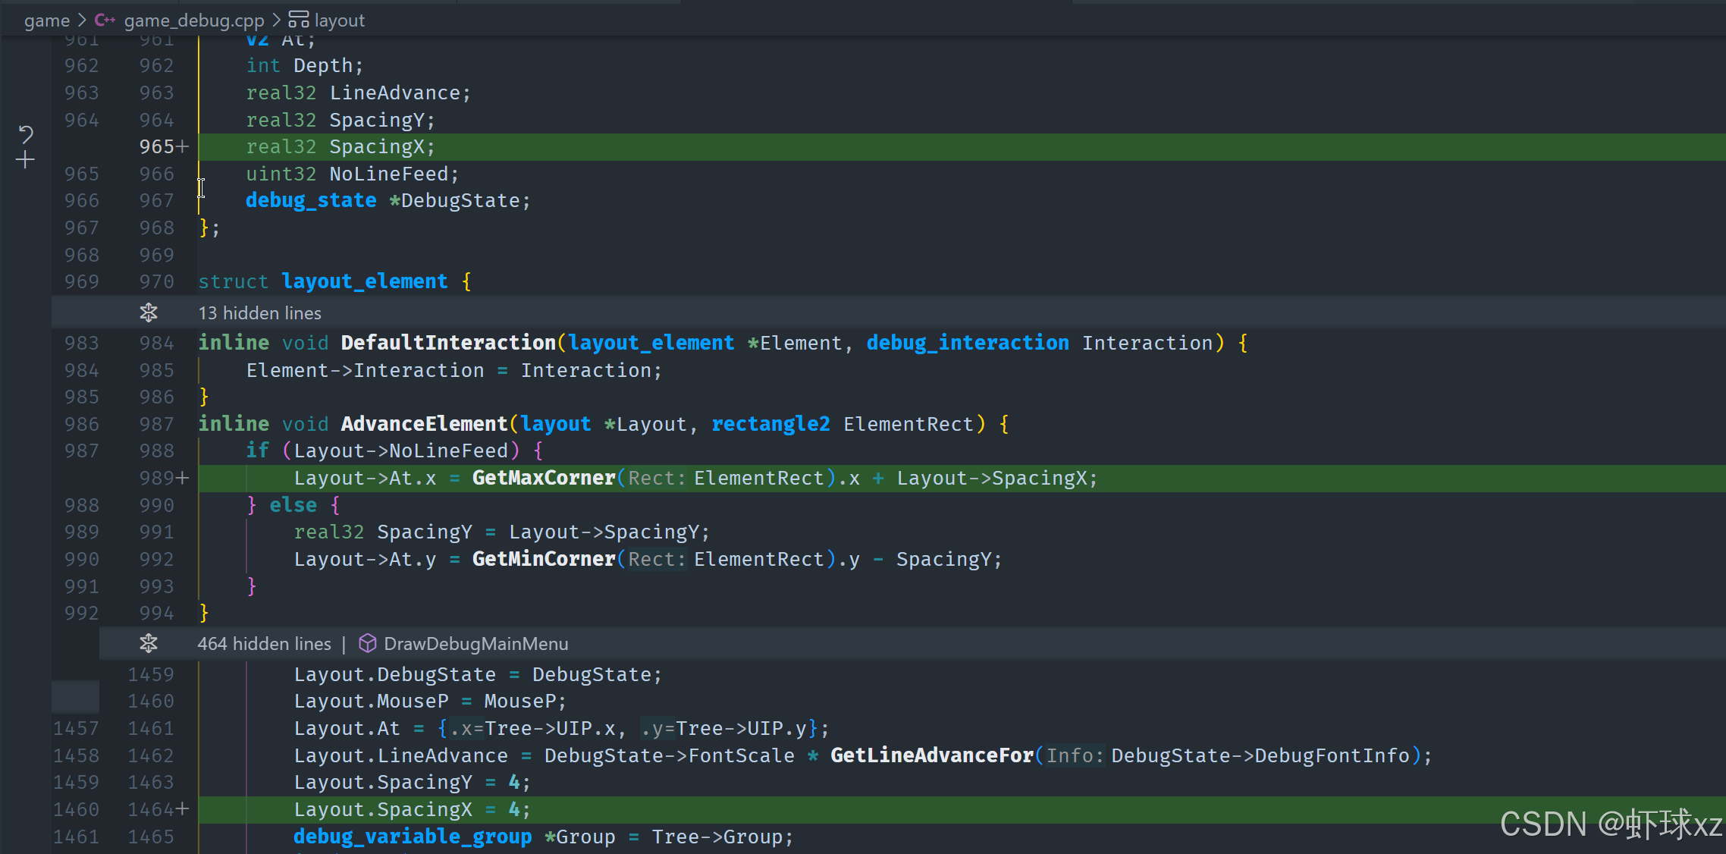Click unfold icon beside 13 hidden lines
The image size is (1726, 854).
tap(149, 312)
